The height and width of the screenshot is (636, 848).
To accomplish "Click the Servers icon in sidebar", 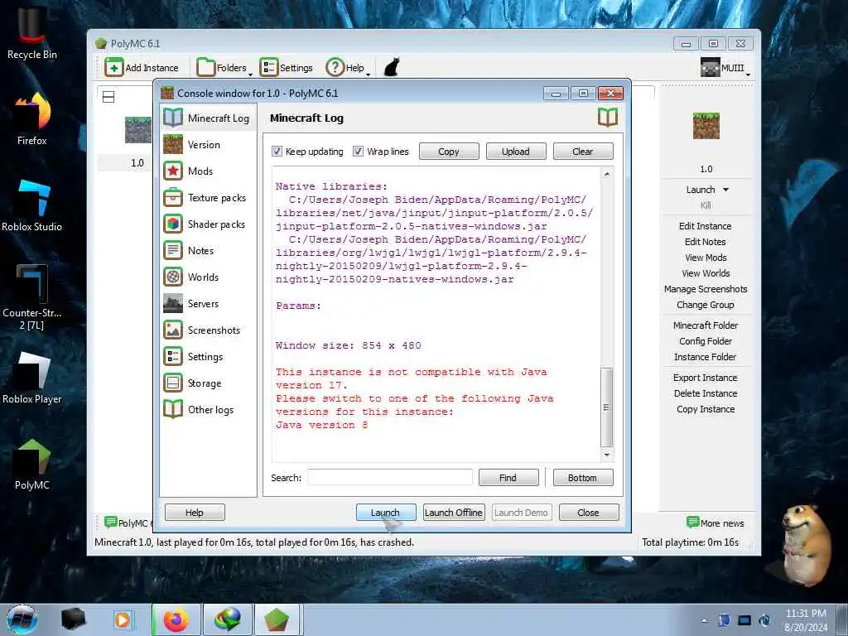I will pos(173,303).
